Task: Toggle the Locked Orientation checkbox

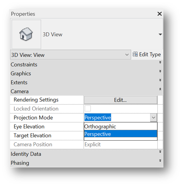Action: click(88, 109)
